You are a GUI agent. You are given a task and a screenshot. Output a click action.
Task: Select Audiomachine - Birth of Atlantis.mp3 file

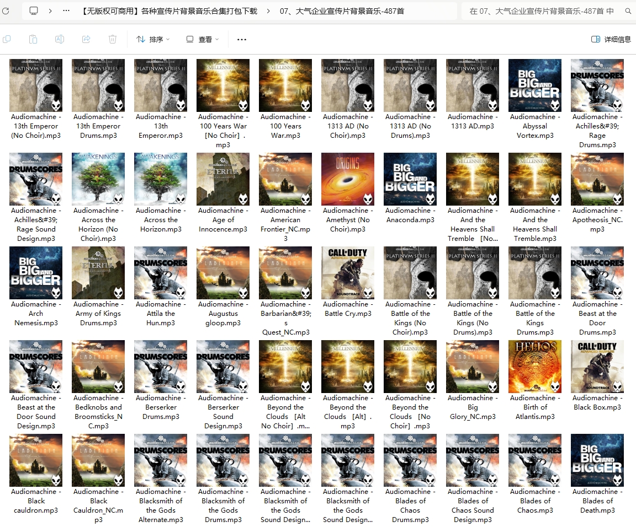tap(535, 367)
